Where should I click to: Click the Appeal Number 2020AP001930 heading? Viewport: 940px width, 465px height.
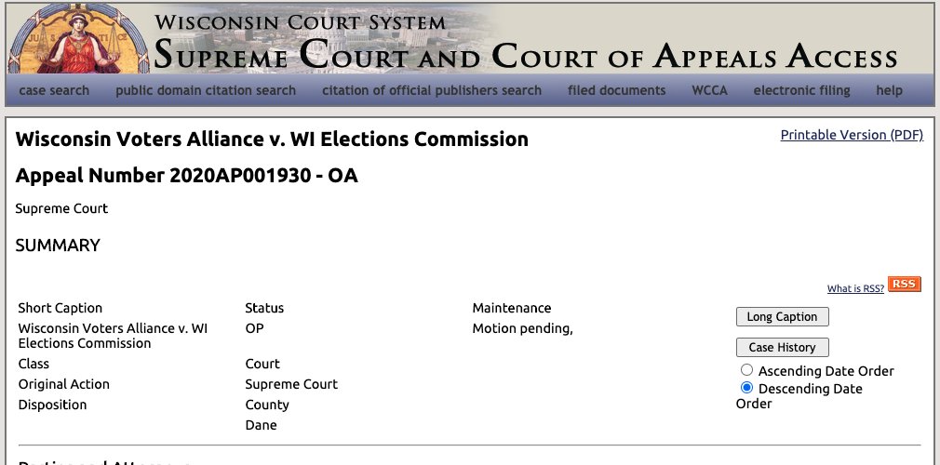pos(186,175)
